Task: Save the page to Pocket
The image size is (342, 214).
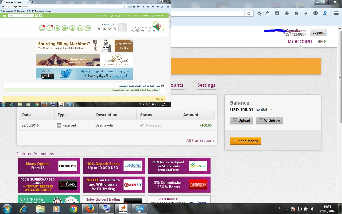Action: point(277,13)
